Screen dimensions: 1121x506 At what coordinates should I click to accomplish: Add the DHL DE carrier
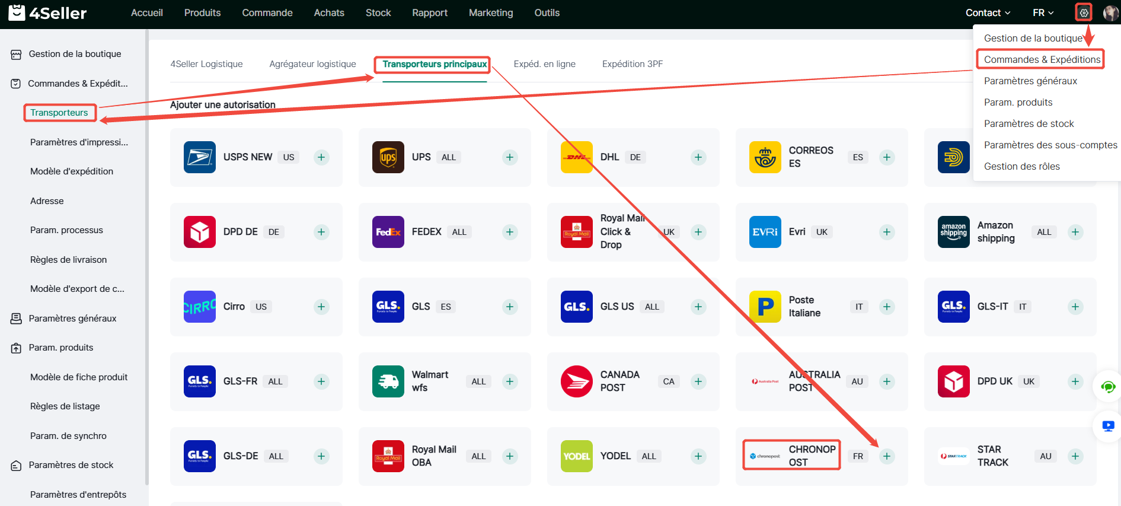(x=698, y=157)
